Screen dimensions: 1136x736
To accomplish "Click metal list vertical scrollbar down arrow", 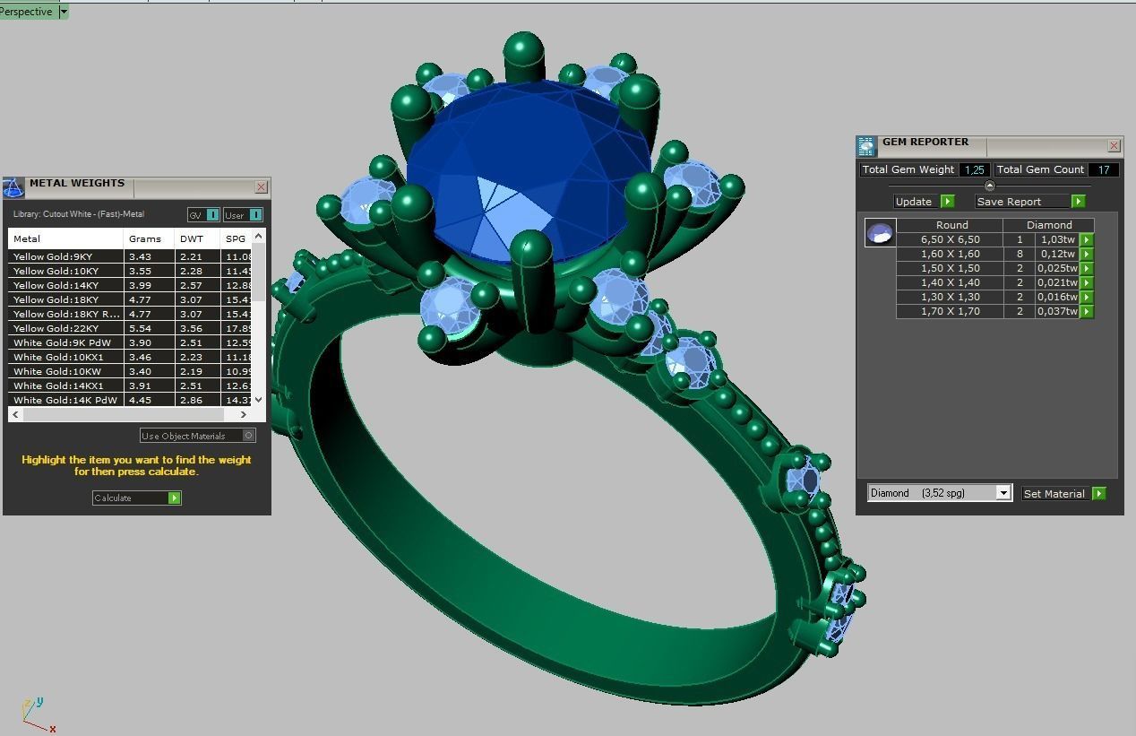I will [x=259, y=400].
